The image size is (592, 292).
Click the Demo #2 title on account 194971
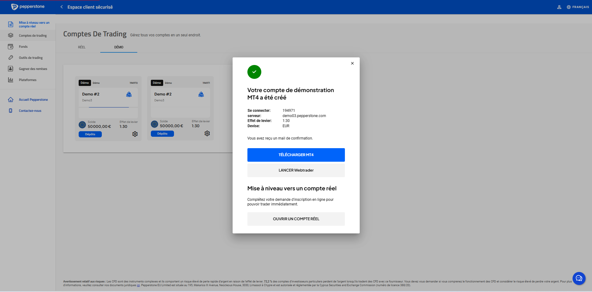pos(163,94)
